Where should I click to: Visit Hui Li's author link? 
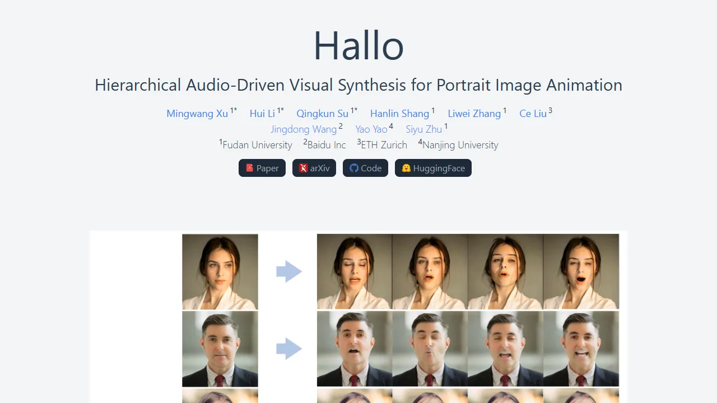point(262,114)
